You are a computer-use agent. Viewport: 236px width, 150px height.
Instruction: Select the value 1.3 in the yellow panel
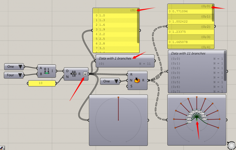pos(102,20)
